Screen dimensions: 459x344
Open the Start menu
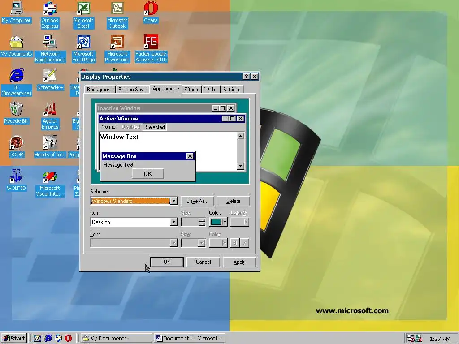[x=14, y=339]
